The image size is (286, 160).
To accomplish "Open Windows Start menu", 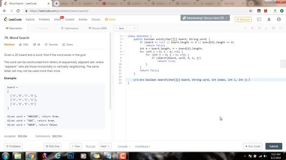I will point(5,156).
